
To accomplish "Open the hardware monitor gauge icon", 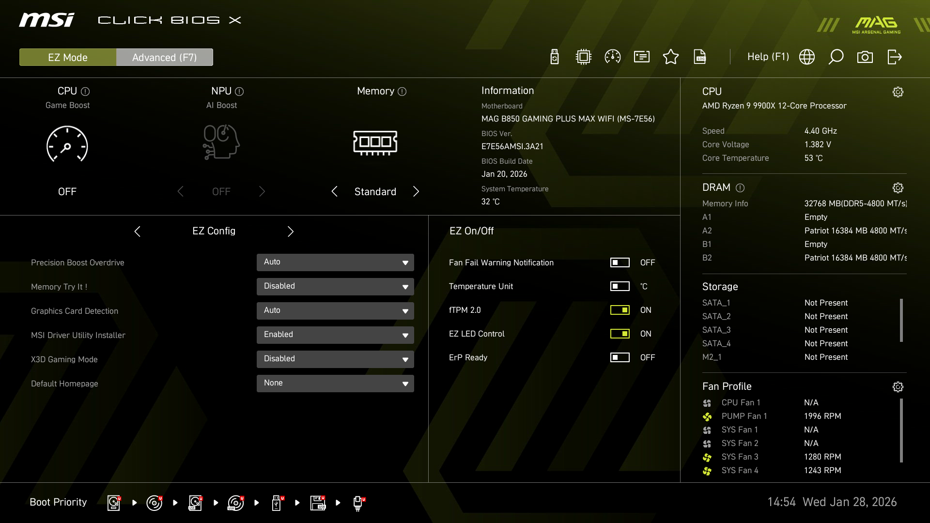I will pos(613,57).
